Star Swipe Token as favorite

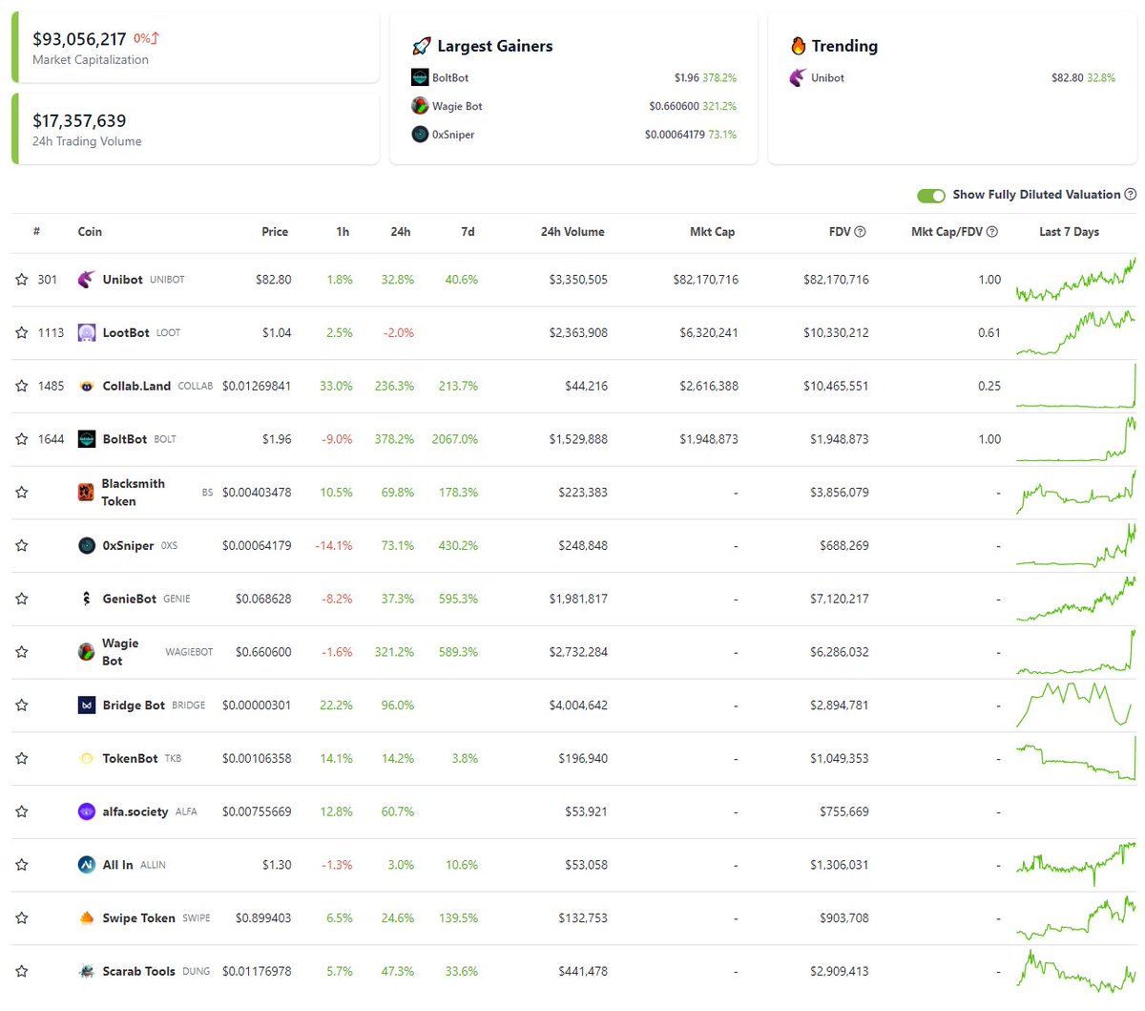(22, 918)
